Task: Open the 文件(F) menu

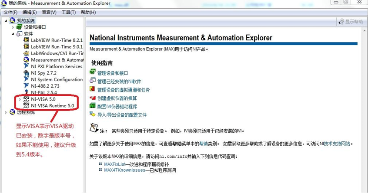Action: click(10, 12)
